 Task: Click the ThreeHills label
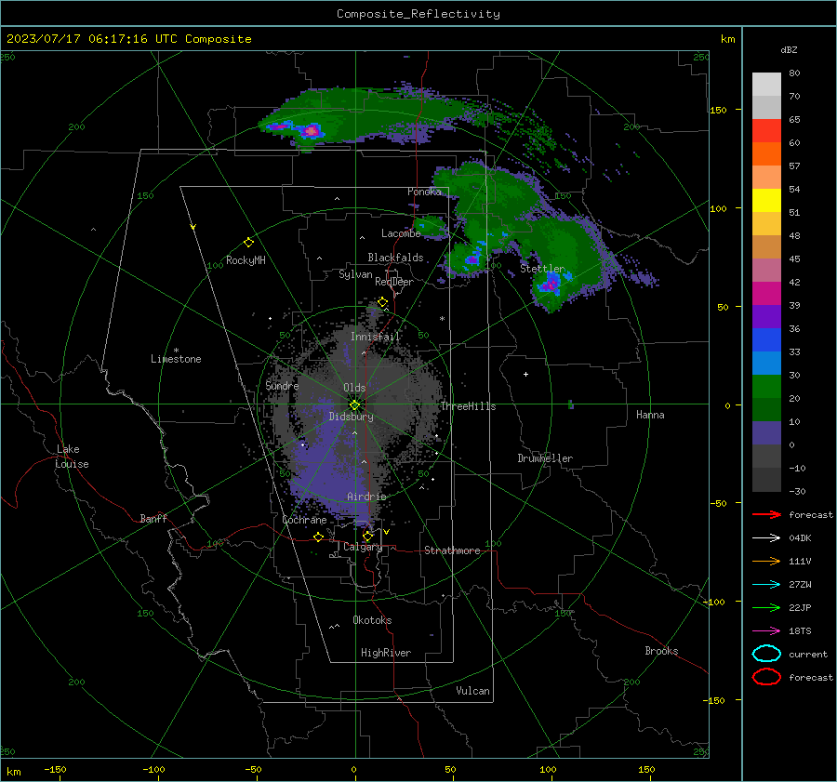point(468,406)
